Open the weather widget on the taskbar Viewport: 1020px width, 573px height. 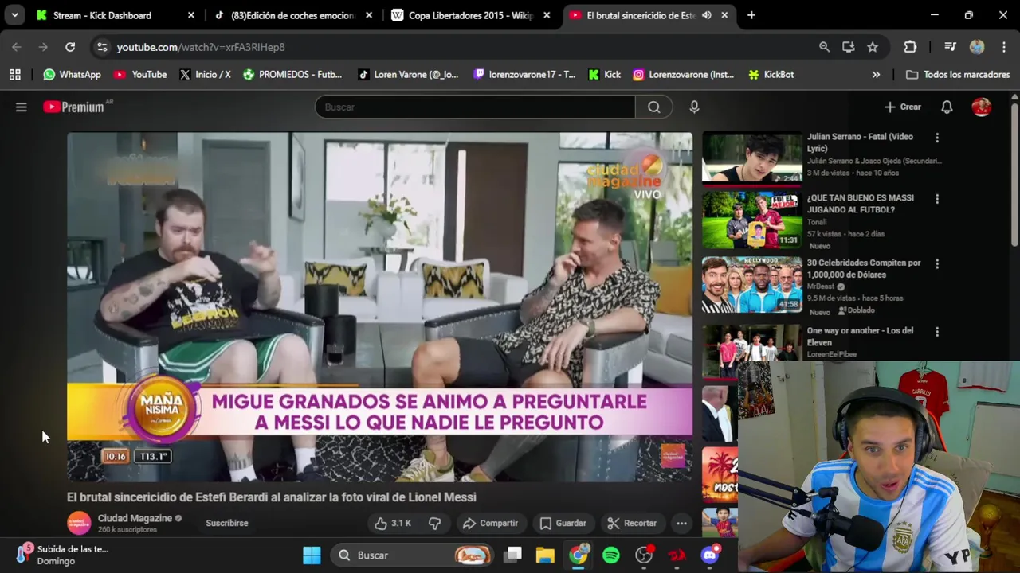point(62,555)
